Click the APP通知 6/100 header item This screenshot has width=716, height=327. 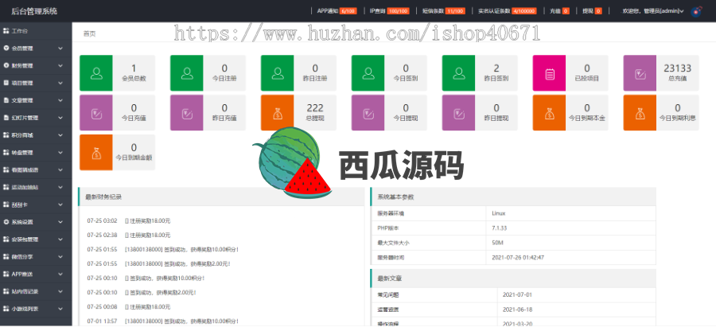point(337,11)
